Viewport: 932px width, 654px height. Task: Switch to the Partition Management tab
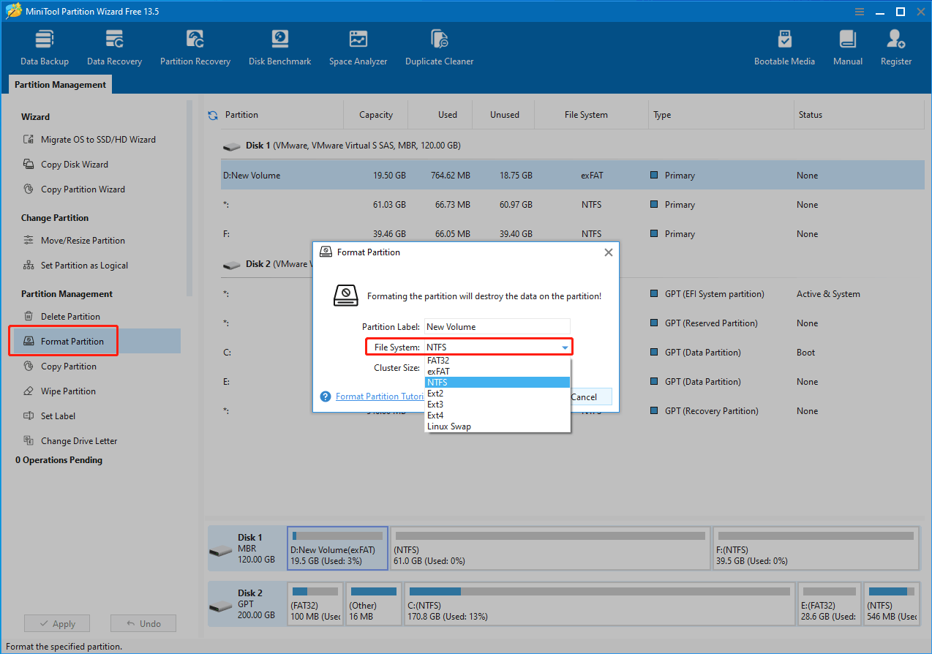click(59, 84)
